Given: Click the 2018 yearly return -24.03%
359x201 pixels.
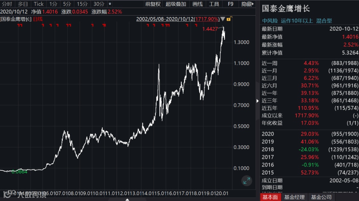Looking at the screenshot, I should [308, 150].
